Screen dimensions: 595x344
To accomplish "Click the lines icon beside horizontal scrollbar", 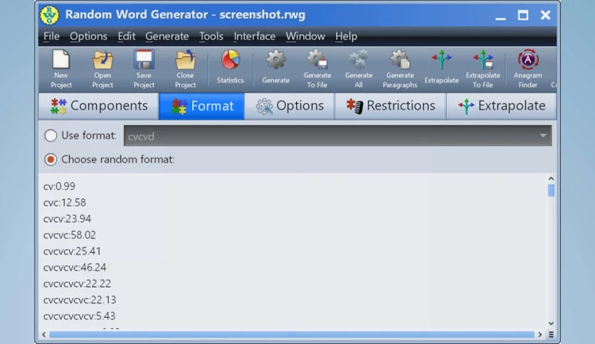I will [551, 335].
